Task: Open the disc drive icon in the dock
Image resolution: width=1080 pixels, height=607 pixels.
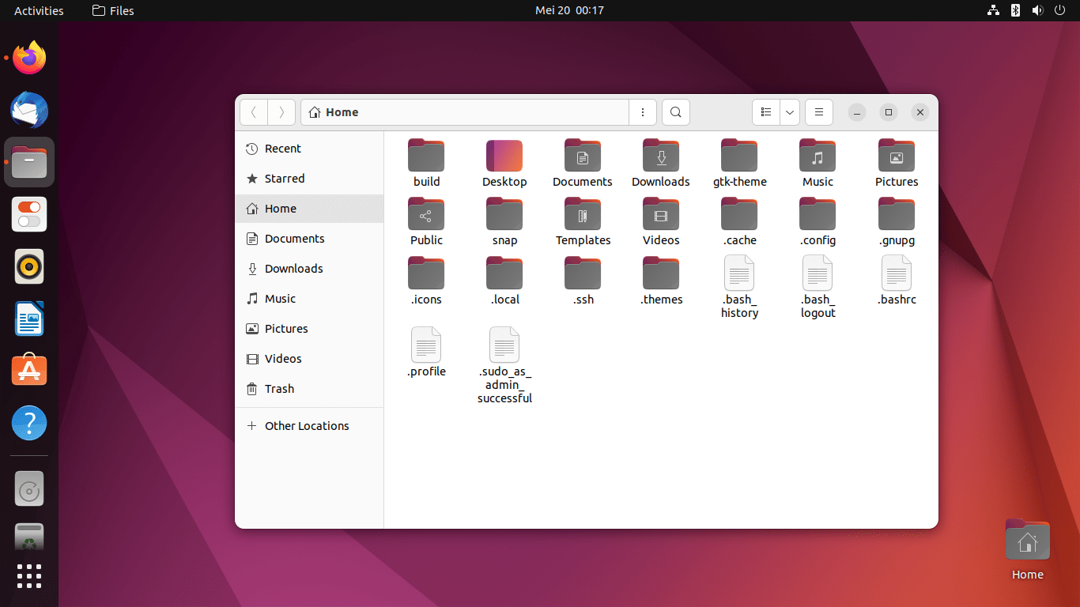Action: point(29,489)
